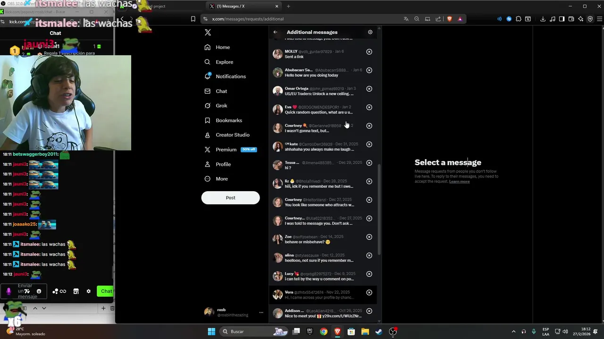Viewport: 604px width, 339px height.
Task: Open a new browser tab
Action: pos(288,6)
